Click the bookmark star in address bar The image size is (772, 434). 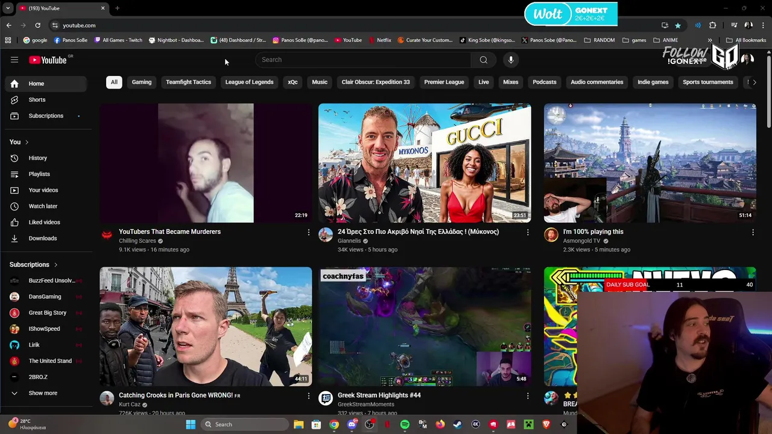pos(678,25)
